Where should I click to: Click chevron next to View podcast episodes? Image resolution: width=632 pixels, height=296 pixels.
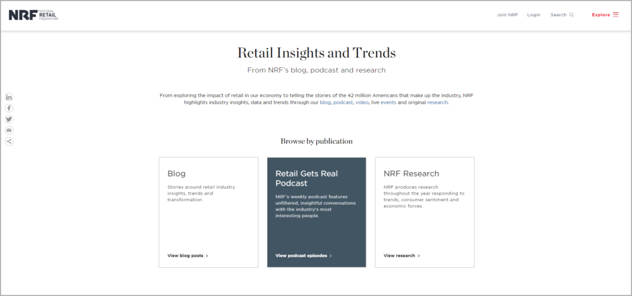(x=331, y=256)
